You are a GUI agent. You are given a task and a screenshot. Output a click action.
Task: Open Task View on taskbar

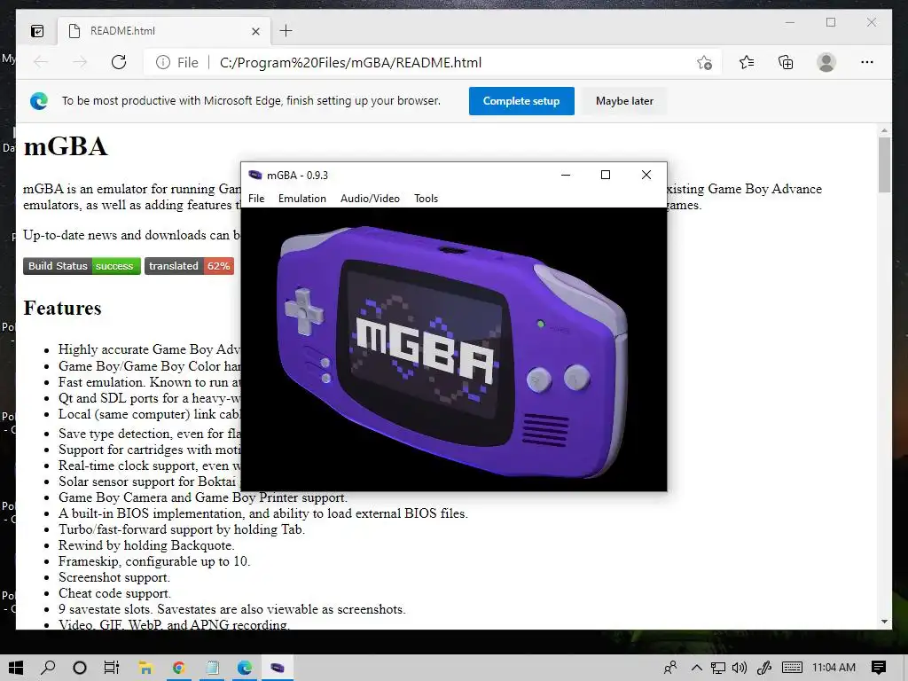click(111, 668)
